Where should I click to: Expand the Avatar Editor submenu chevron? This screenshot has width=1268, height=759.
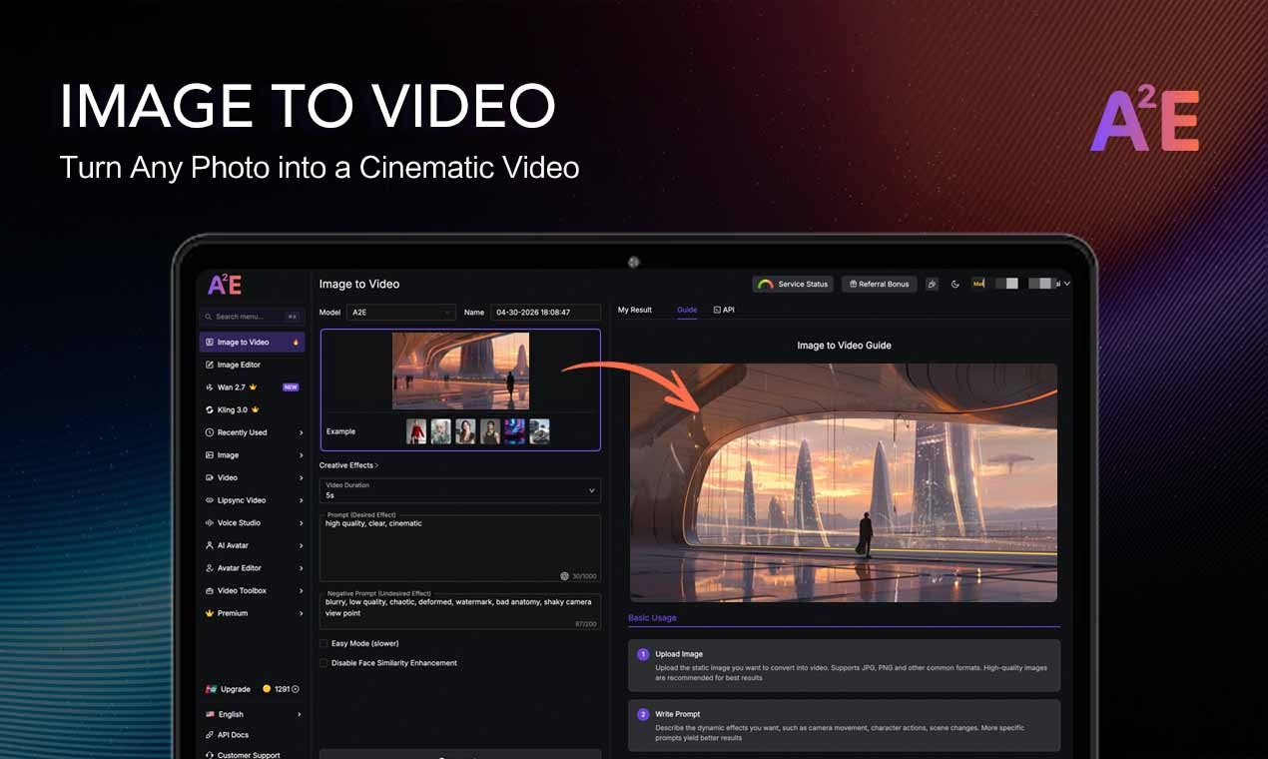point(301,568)
